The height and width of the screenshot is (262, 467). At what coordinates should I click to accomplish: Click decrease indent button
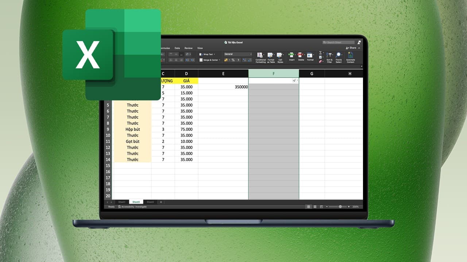coord(188,60)
